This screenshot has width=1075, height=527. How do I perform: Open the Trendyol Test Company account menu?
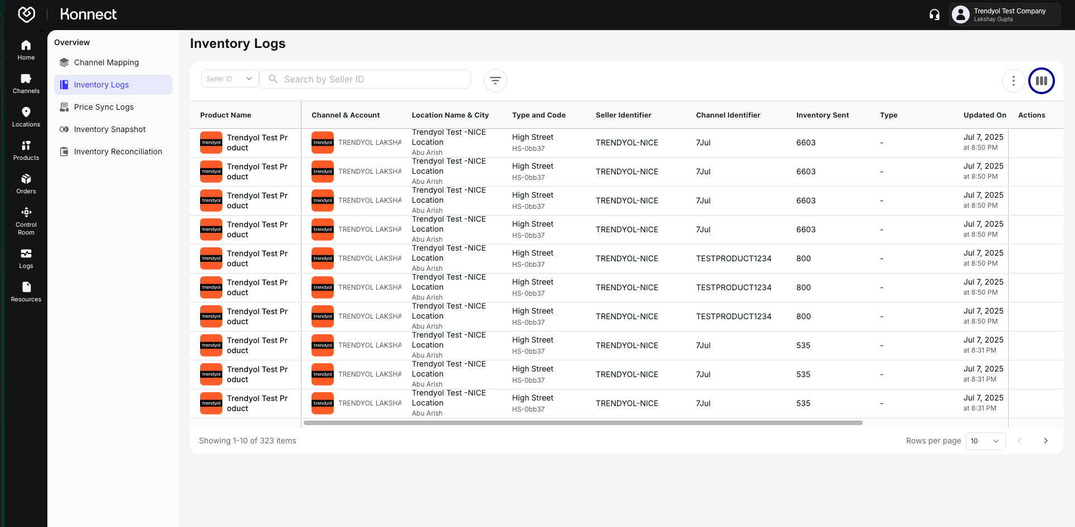click(x=1004, y=14)
